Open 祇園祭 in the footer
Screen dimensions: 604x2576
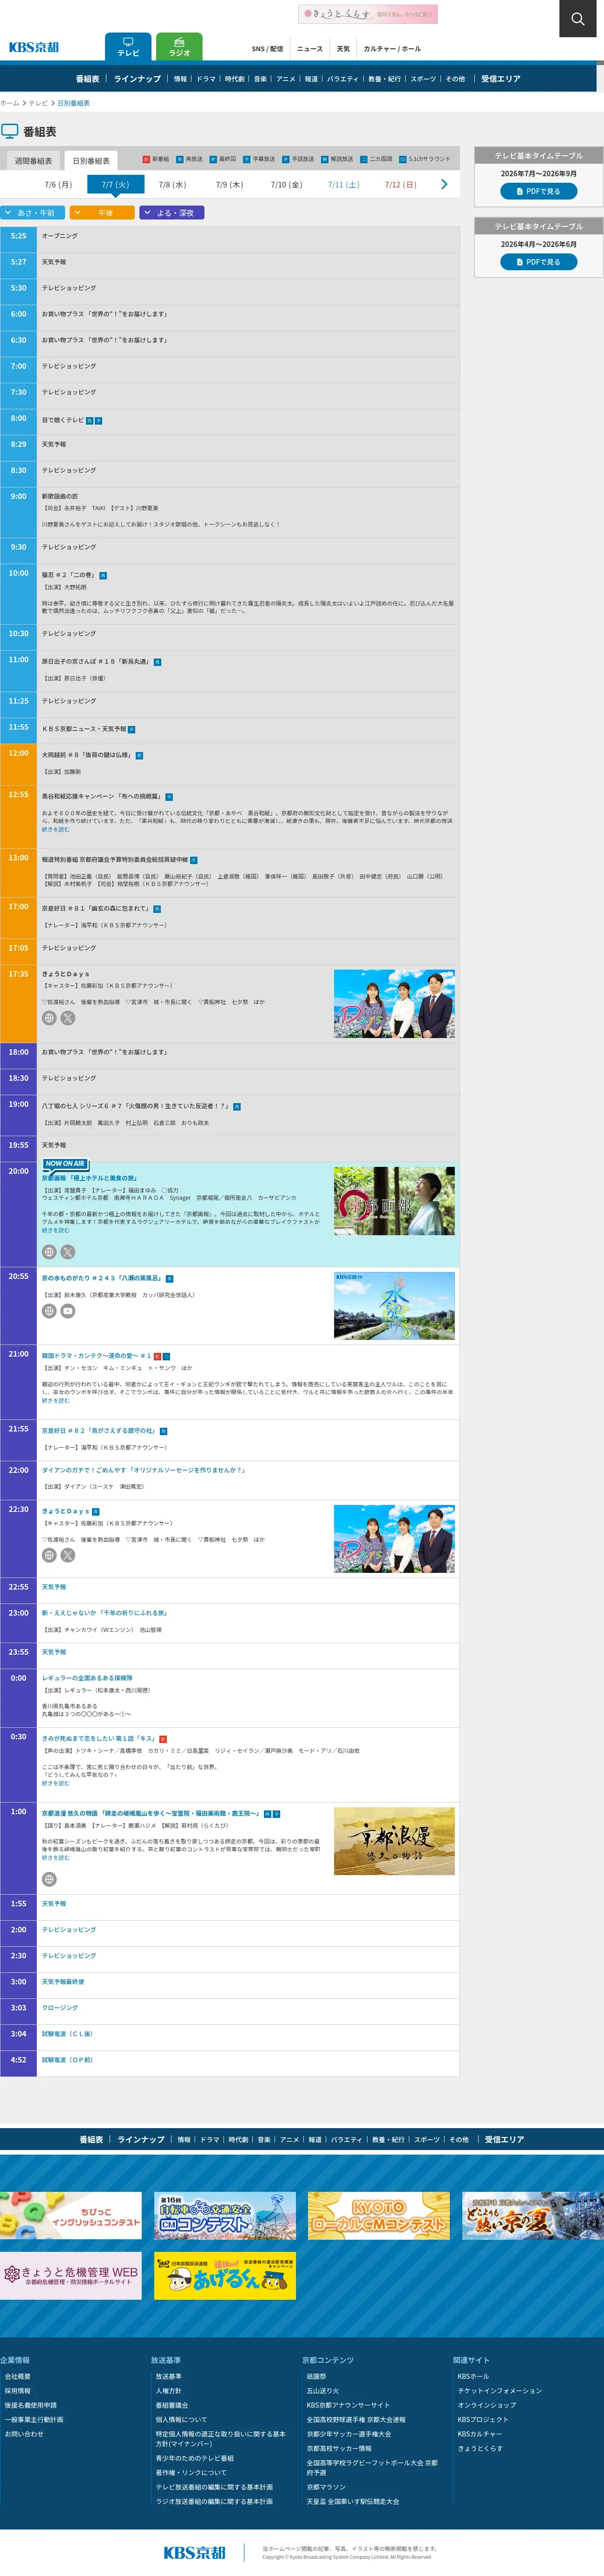coord(316,2376)
